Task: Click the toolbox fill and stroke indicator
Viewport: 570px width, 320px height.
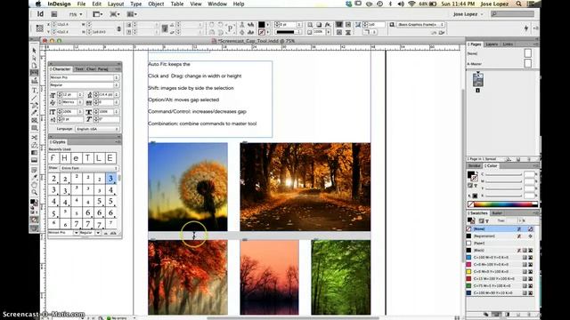Action: (x=34, y=203)
